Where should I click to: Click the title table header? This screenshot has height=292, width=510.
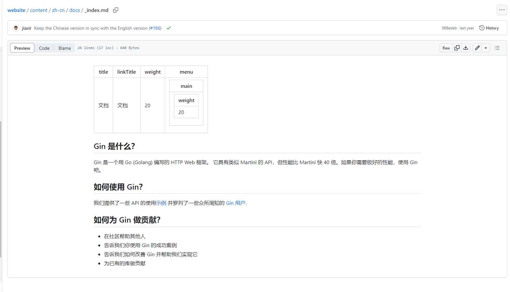coord(103,72)
